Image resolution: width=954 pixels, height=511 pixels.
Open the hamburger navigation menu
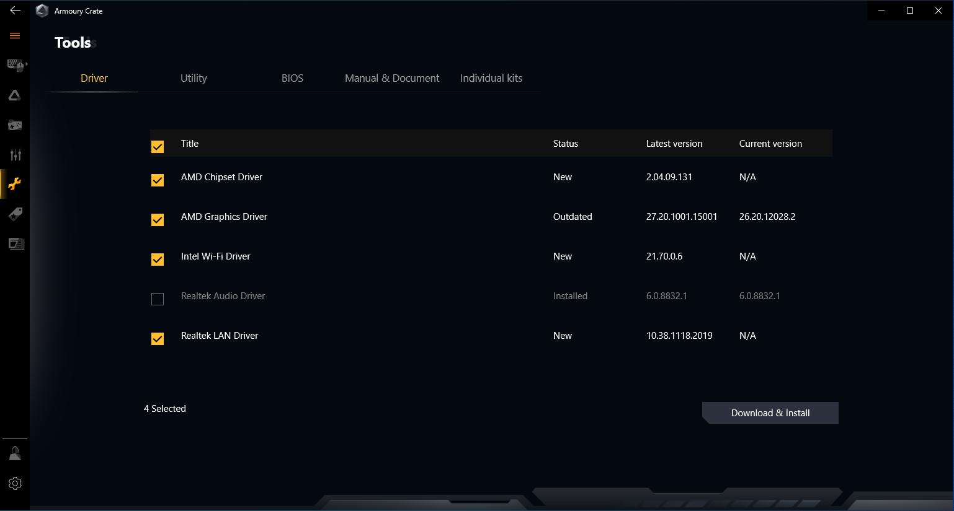15,36
